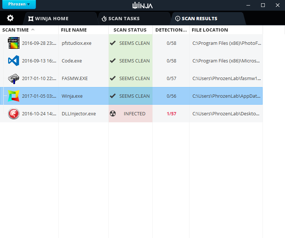Click the Micros... Program Files location path

[226, 61]
